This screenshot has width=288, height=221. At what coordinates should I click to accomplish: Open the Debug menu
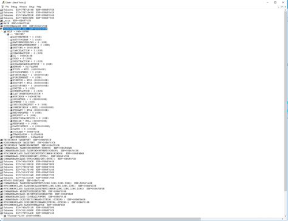[x=14, y=7]
